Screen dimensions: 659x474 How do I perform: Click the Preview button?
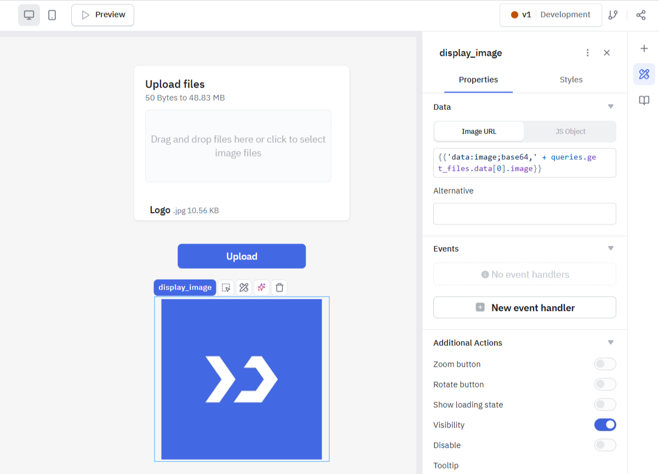click(x=103, y=15)
